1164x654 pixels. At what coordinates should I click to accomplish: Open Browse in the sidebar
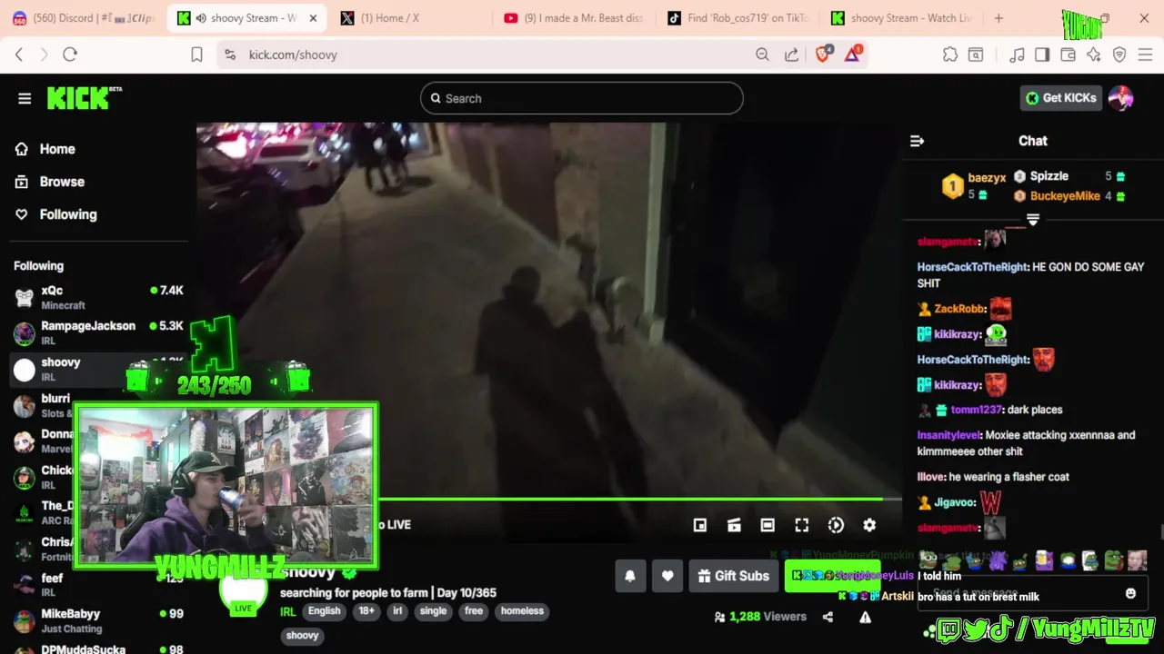point(61,182)
